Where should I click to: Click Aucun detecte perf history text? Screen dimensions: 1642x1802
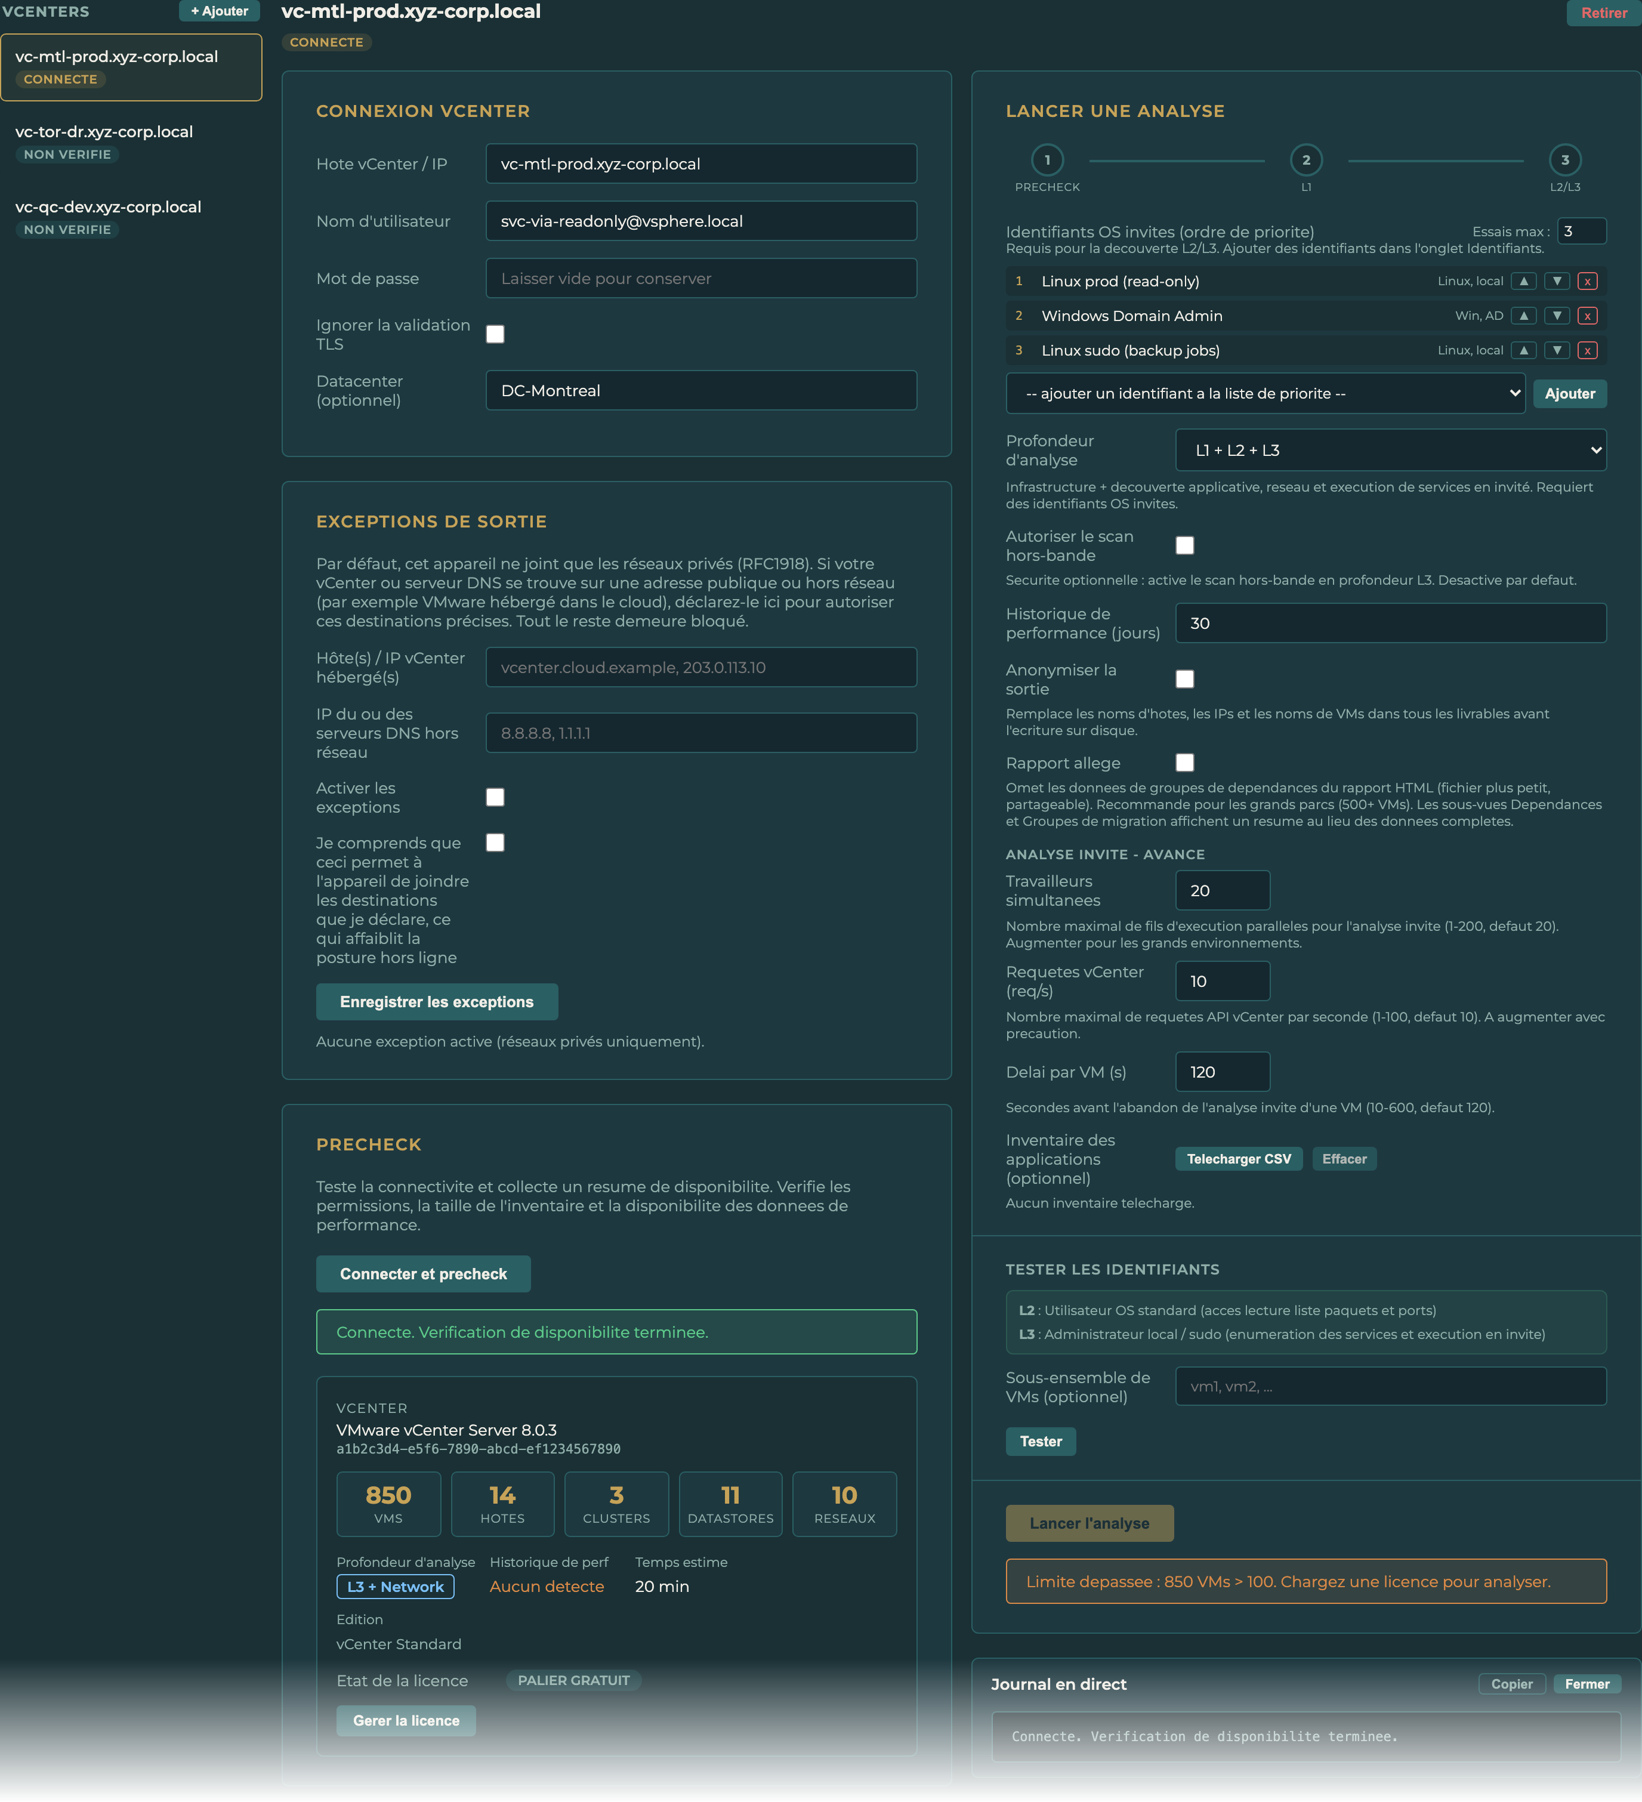(x=546, y=1587)
